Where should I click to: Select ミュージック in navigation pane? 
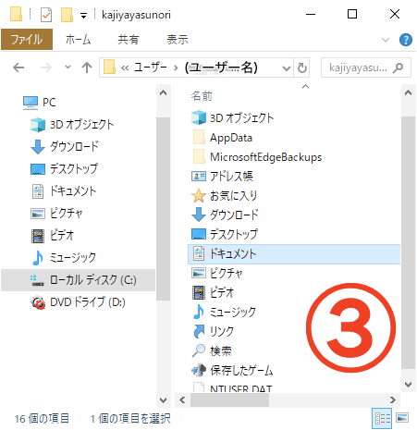pos(64,258)
